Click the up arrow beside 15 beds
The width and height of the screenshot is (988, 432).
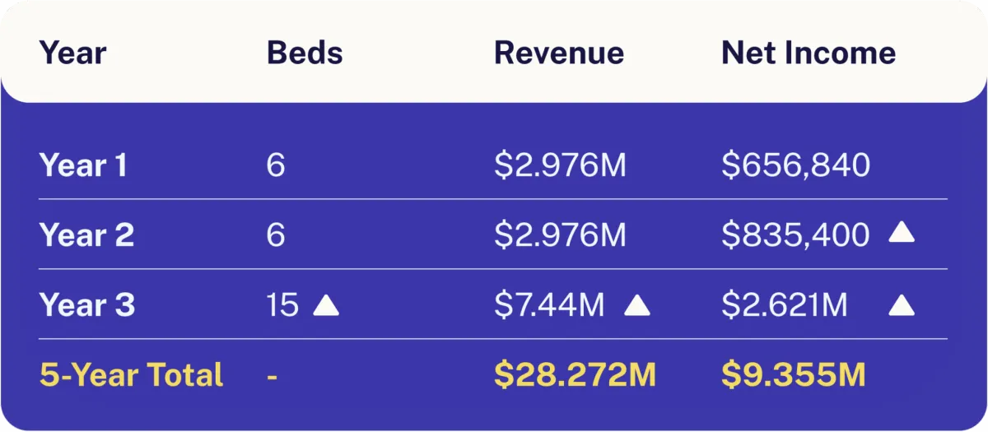(x=326, y=306)
